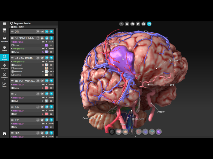Open the ICV purple color swatch
Screen dimensions: 213x159
[46, 127]
